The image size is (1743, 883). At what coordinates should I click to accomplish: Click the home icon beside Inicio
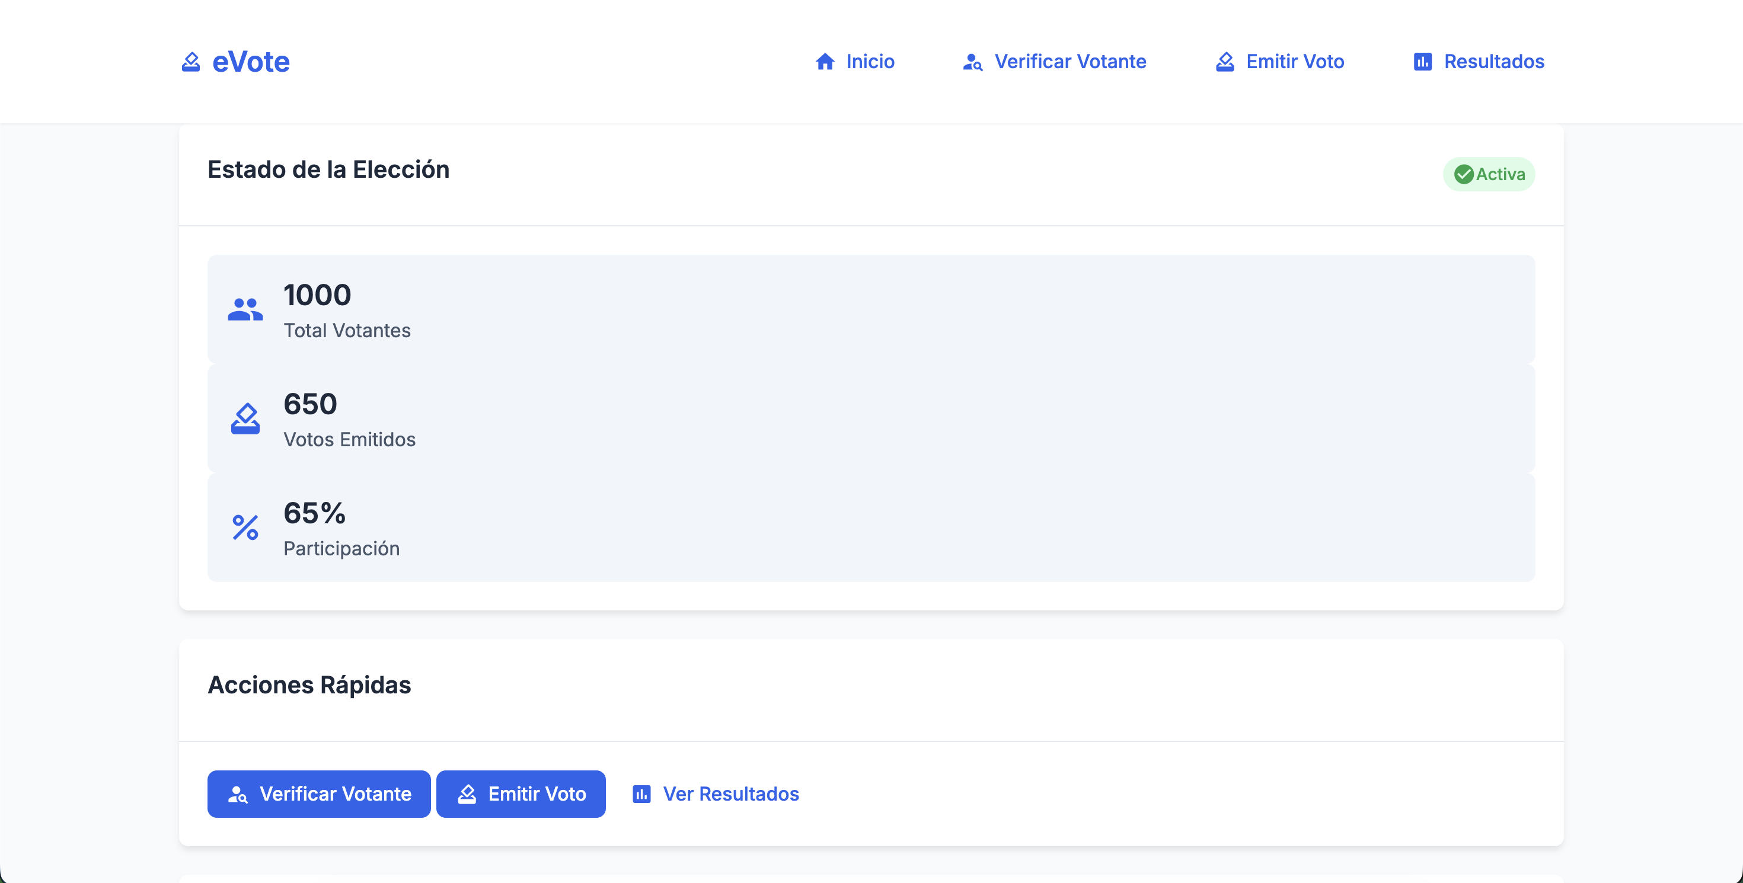pos(825,62)
